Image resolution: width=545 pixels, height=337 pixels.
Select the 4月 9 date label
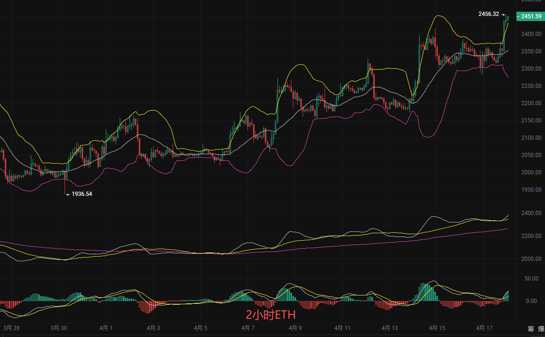295,328
